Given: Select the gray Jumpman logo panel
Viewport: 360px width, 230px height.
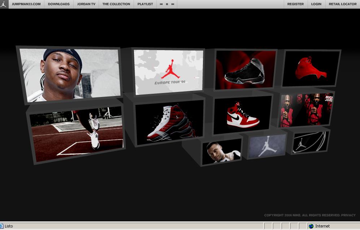Looking at the screenshot, I should [x=267, y=146].
